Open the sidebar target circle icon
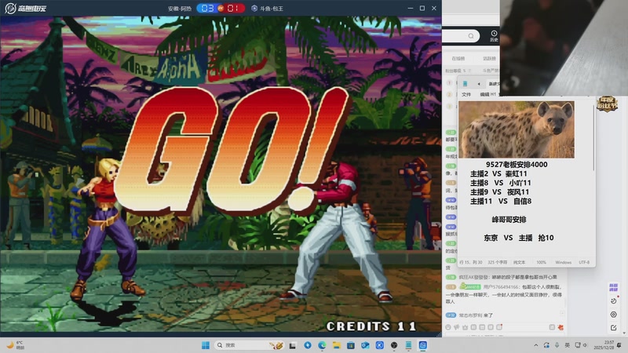The height and width of the screenshot is (353, 628). pyautogui.click(x=614, y=315)
